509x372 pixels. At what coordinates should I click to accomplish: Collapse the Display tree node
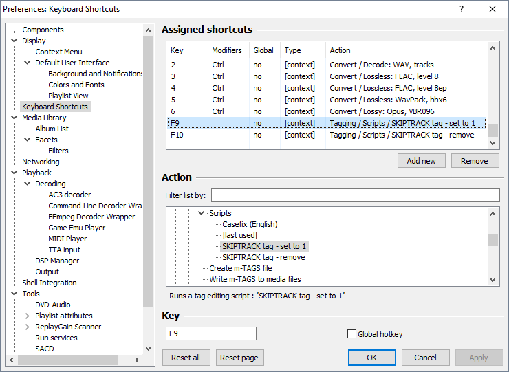point(14,41)
